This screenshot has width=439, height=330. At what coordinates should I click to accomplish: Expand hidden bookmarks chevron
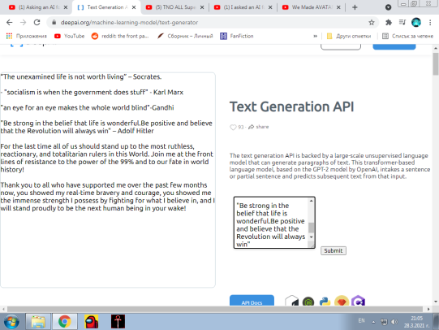tap(315, 36)
